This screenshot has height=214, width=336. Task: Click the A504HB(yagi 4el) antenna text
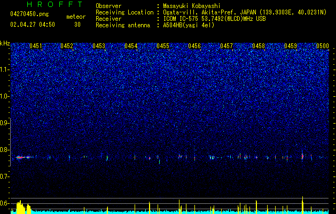[189, 25]
